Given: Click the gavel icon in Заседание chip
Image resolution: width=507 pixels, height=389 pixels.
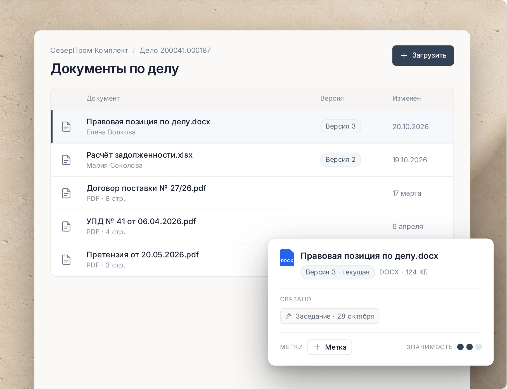Looking at the screenshot, I should [x=288, y=316].
